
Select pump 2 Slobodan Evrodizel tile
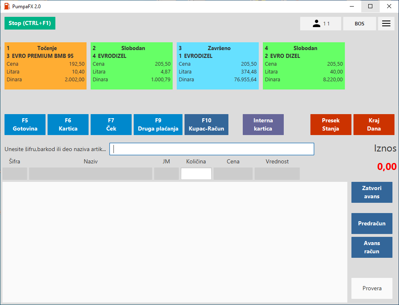click(x=132, y=66)
